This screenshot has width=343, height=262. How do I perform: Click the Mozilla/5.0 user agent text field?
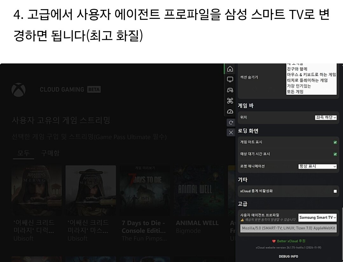[x=288, y=228]
